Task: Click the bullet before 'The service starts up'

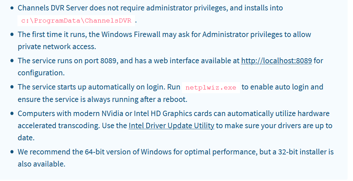Action: [12, 87]
